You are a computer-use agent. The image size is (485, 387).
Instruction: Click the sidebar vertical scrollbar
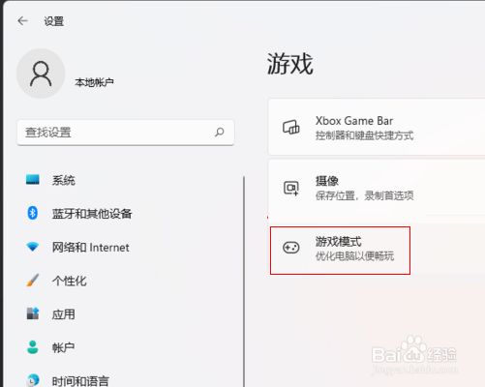(244, 282)
